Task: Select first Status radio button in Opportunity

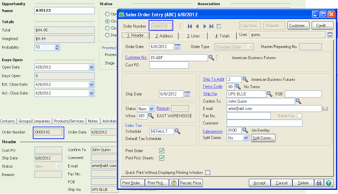Action: 107,14
